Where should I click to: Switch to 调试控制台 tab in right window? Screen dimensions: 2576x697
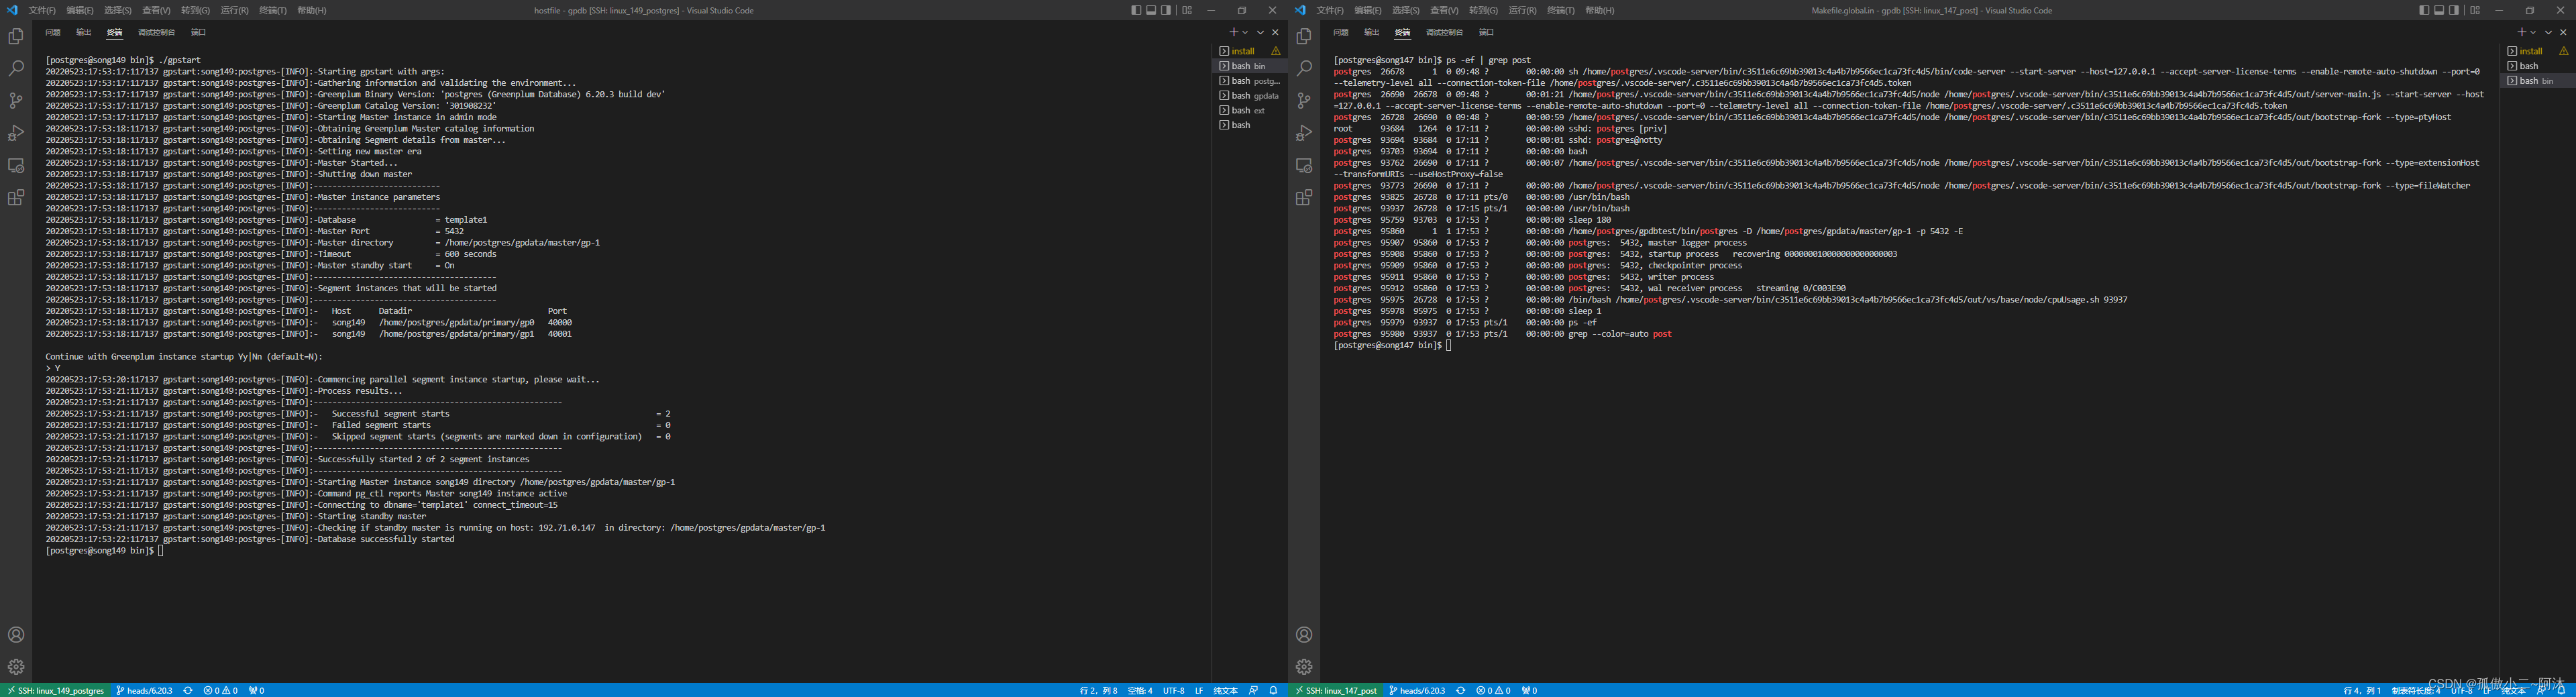(1444, 32)
